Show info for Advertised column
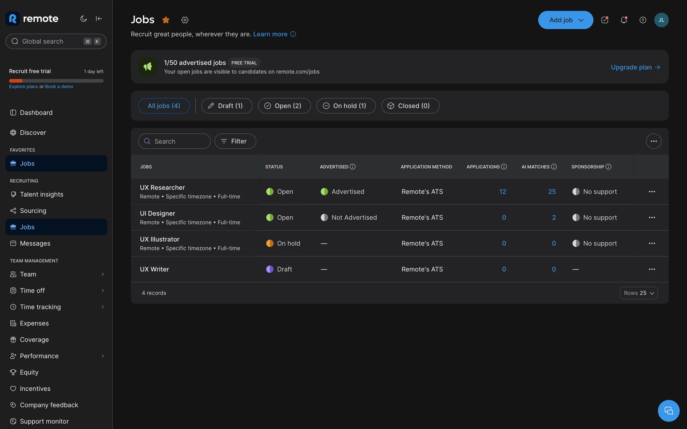687x429 pixels. [352, 167]
